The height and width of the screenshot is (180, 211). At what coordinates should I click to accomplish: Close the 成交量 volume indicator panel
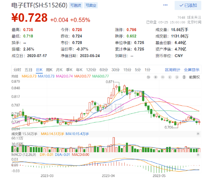[x=198, y=134]
